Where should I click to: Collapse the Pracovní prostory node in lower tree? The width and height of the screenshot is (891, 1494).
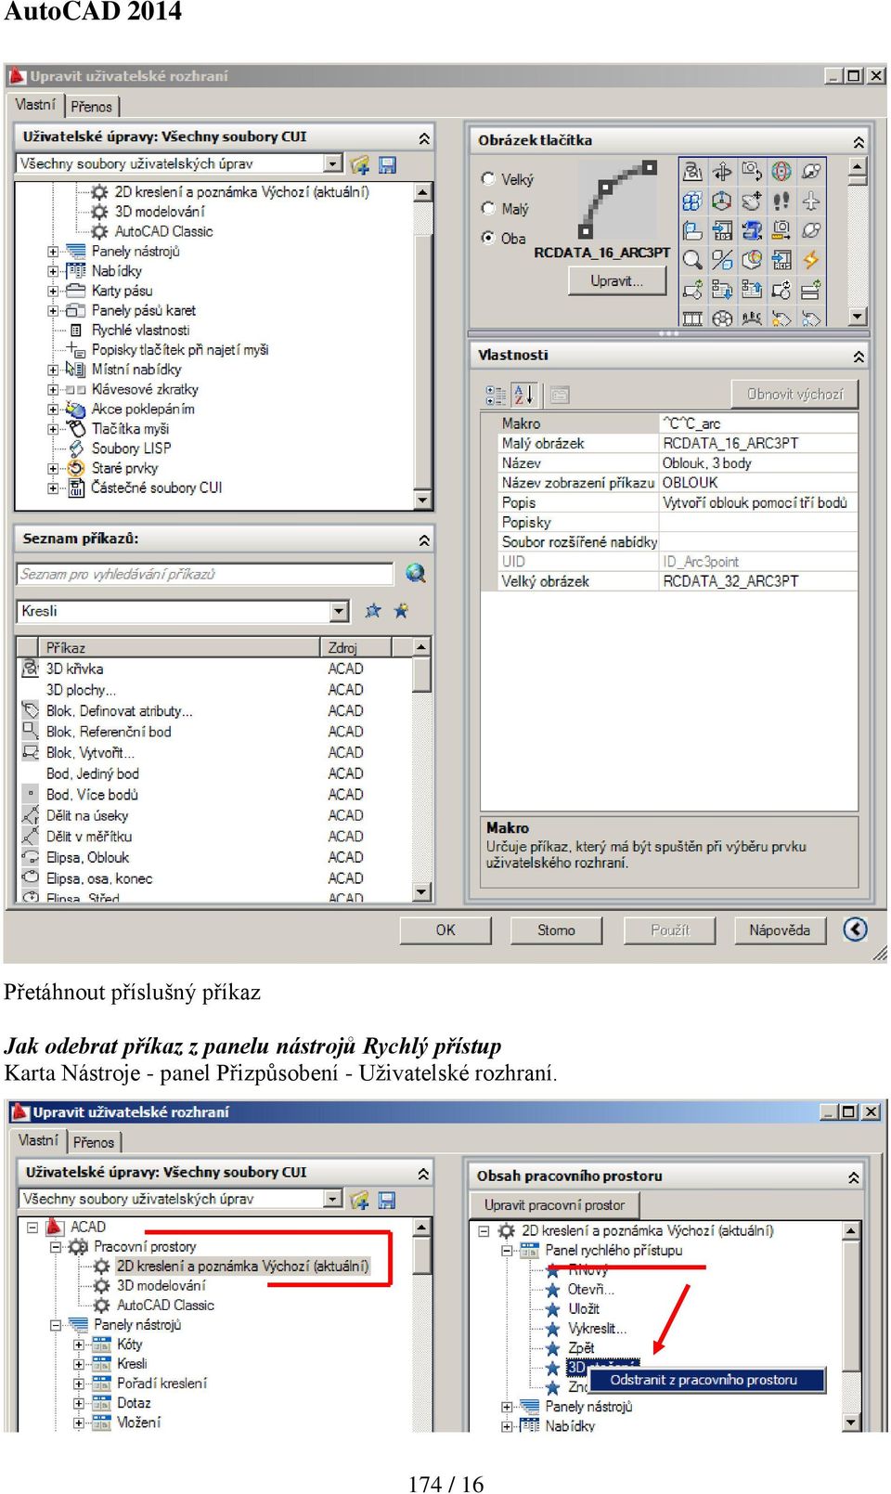tap(56, 1247)
